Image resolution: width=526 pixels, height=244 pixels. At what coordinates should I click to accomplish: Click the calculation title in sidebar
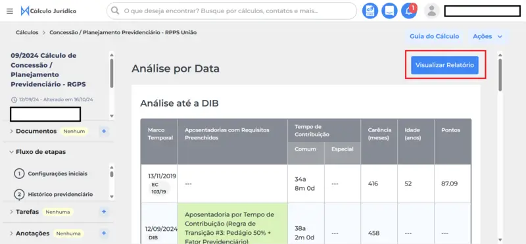pyautogui.click(x=48, y=70)
